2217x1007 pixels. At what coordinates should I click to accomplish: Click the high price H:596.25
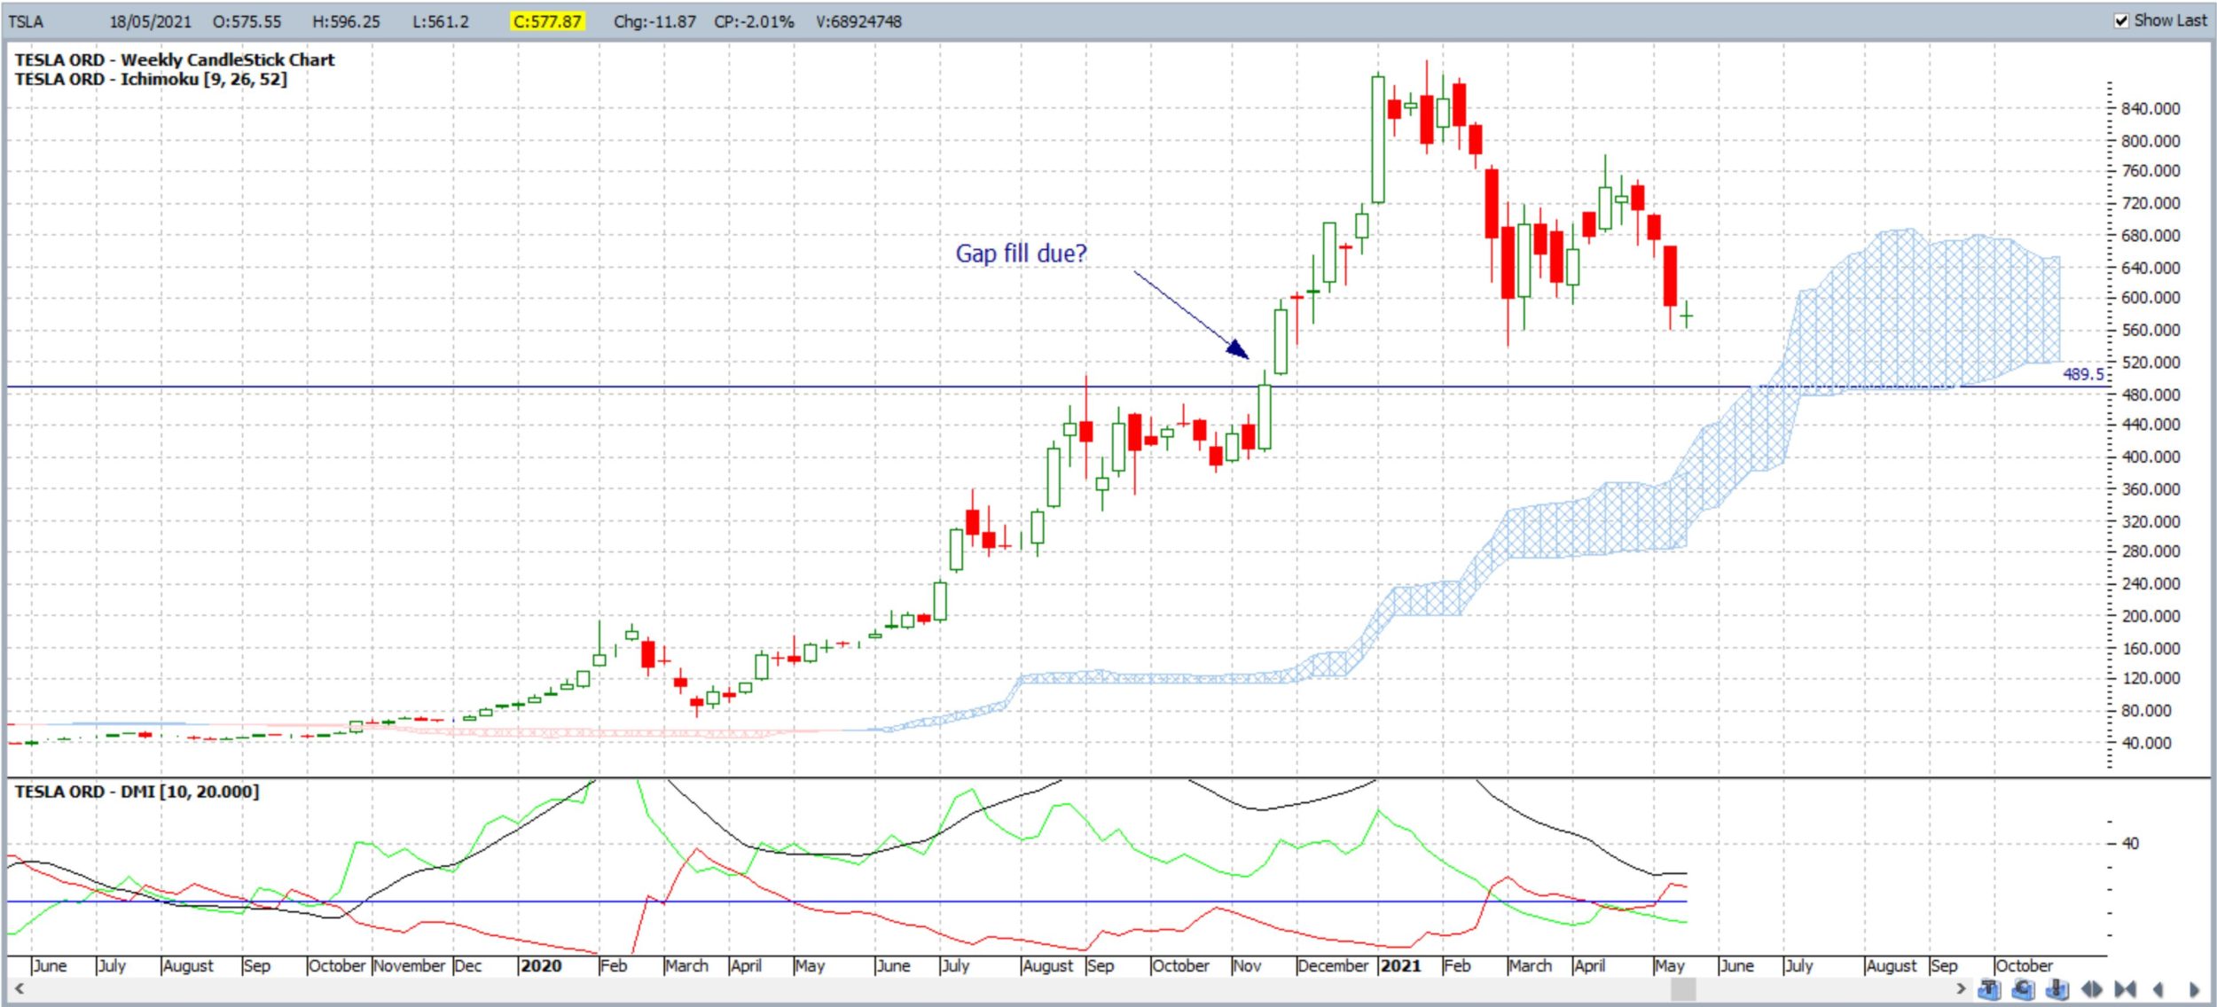[x=346, y=21]
